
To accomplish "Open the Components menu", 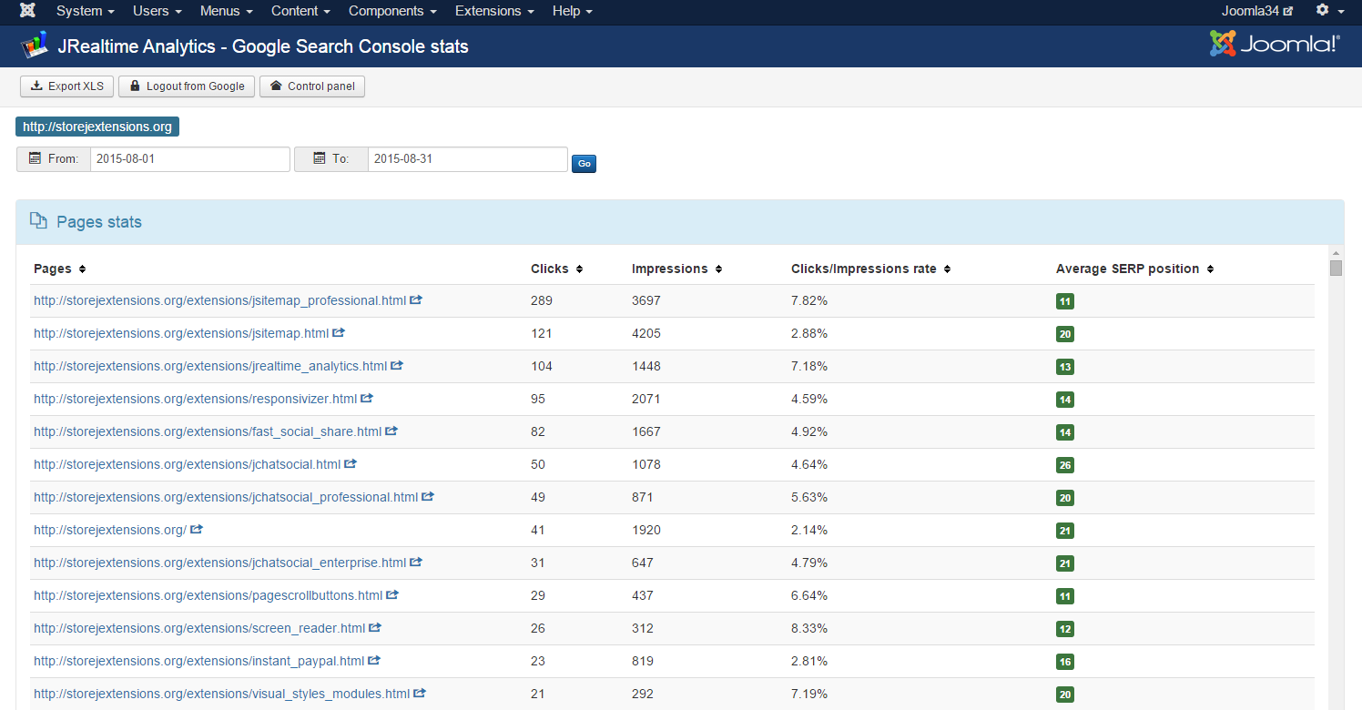I will [x=392, y=11].
